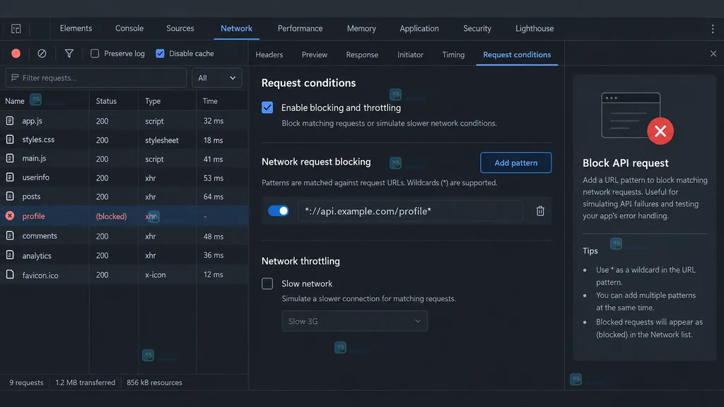724x407 pixels.
Task: Stop recording network log
Action: click(x=16, y=54)
